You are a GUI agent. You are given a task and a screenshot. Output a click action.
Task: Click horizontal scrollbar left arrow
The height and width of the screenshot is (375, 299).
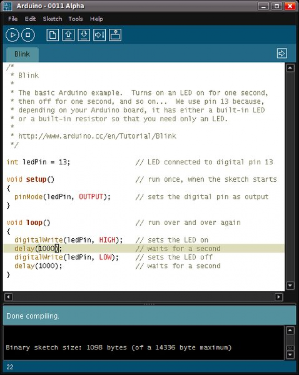click(8, 297)
